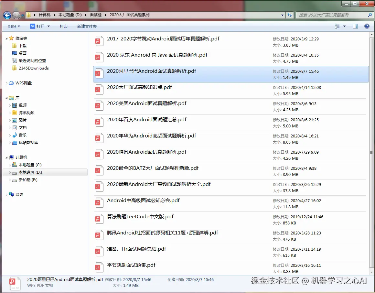Select 新加卷 (E:) drive

(28, 180)
